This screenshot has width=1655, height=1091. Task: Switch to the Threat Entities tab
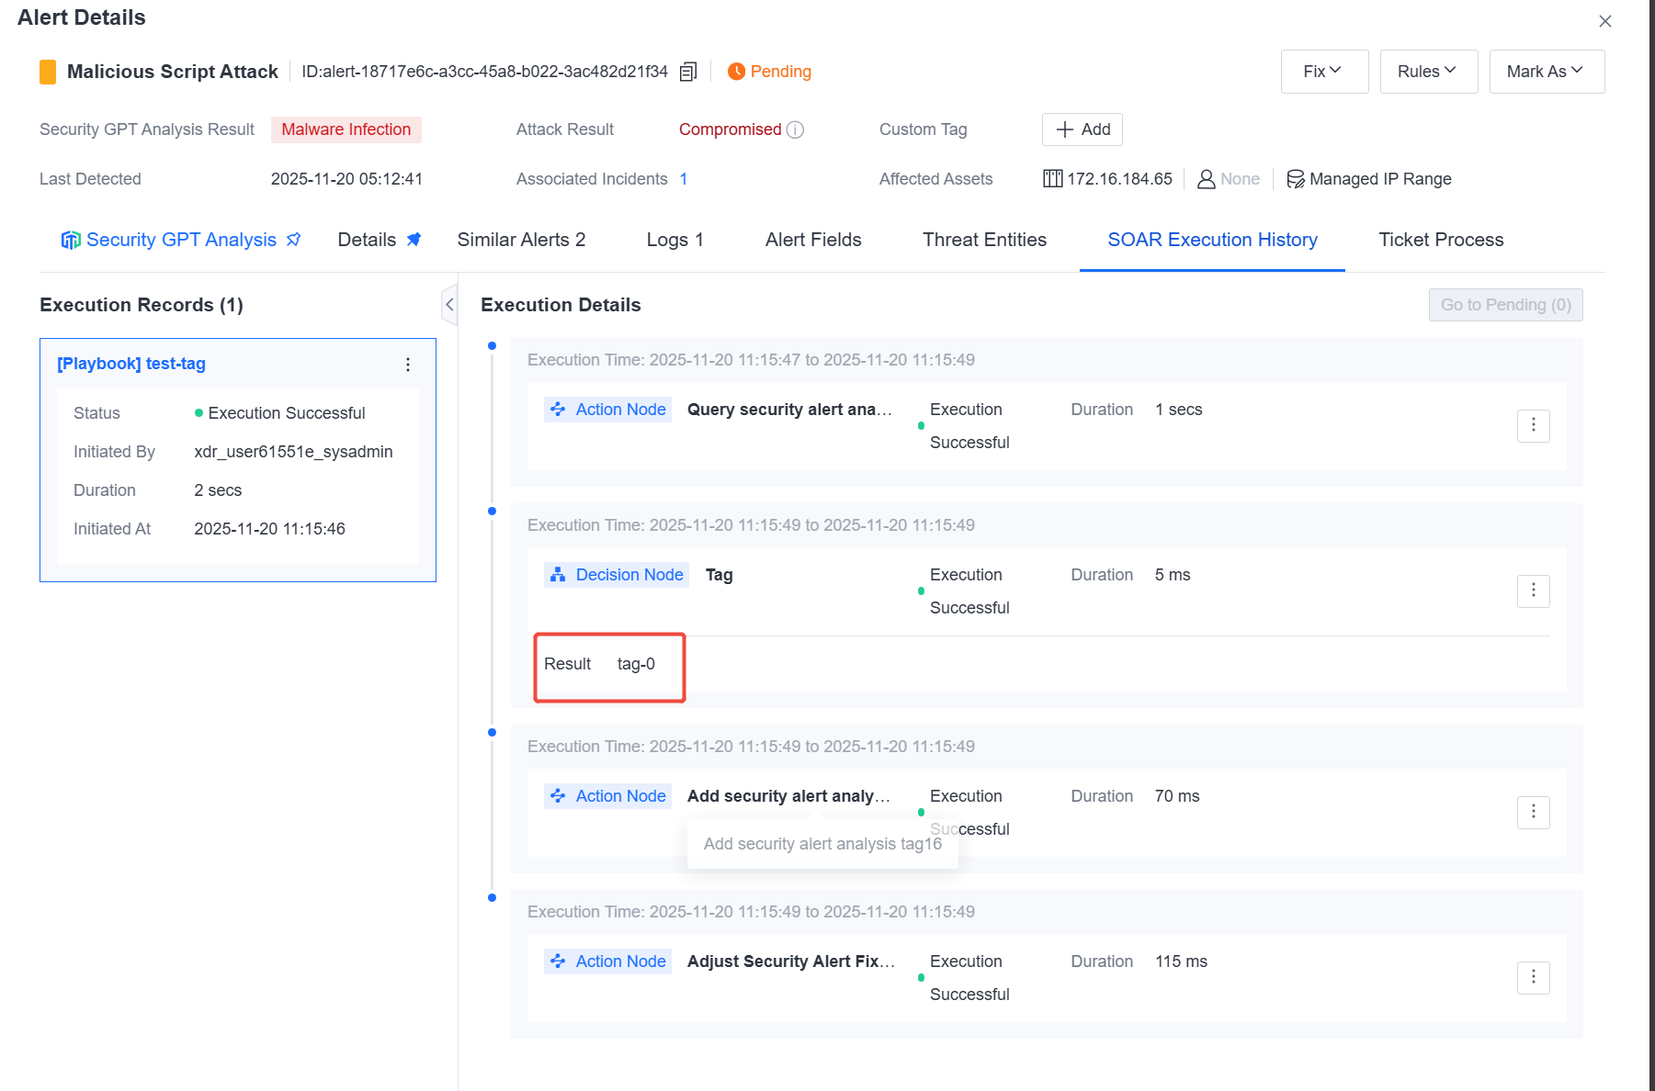pos(984,240)
